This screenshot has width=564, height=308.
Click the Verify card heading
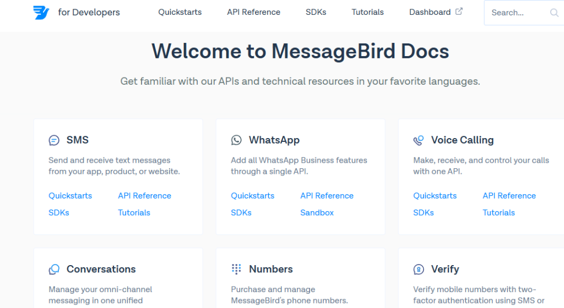(x=445, y=269)
